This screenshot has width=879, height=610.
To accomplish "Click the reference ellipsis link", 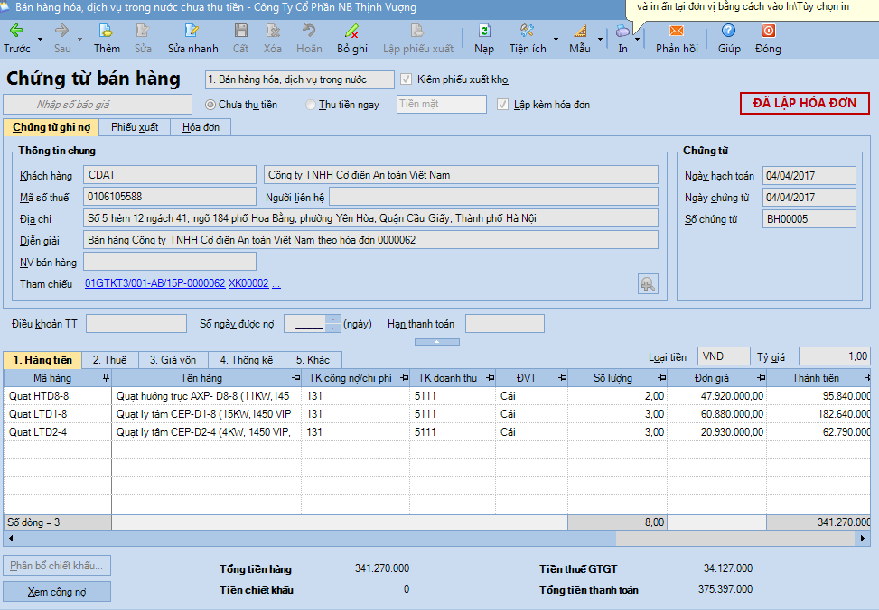I will 276,283.
